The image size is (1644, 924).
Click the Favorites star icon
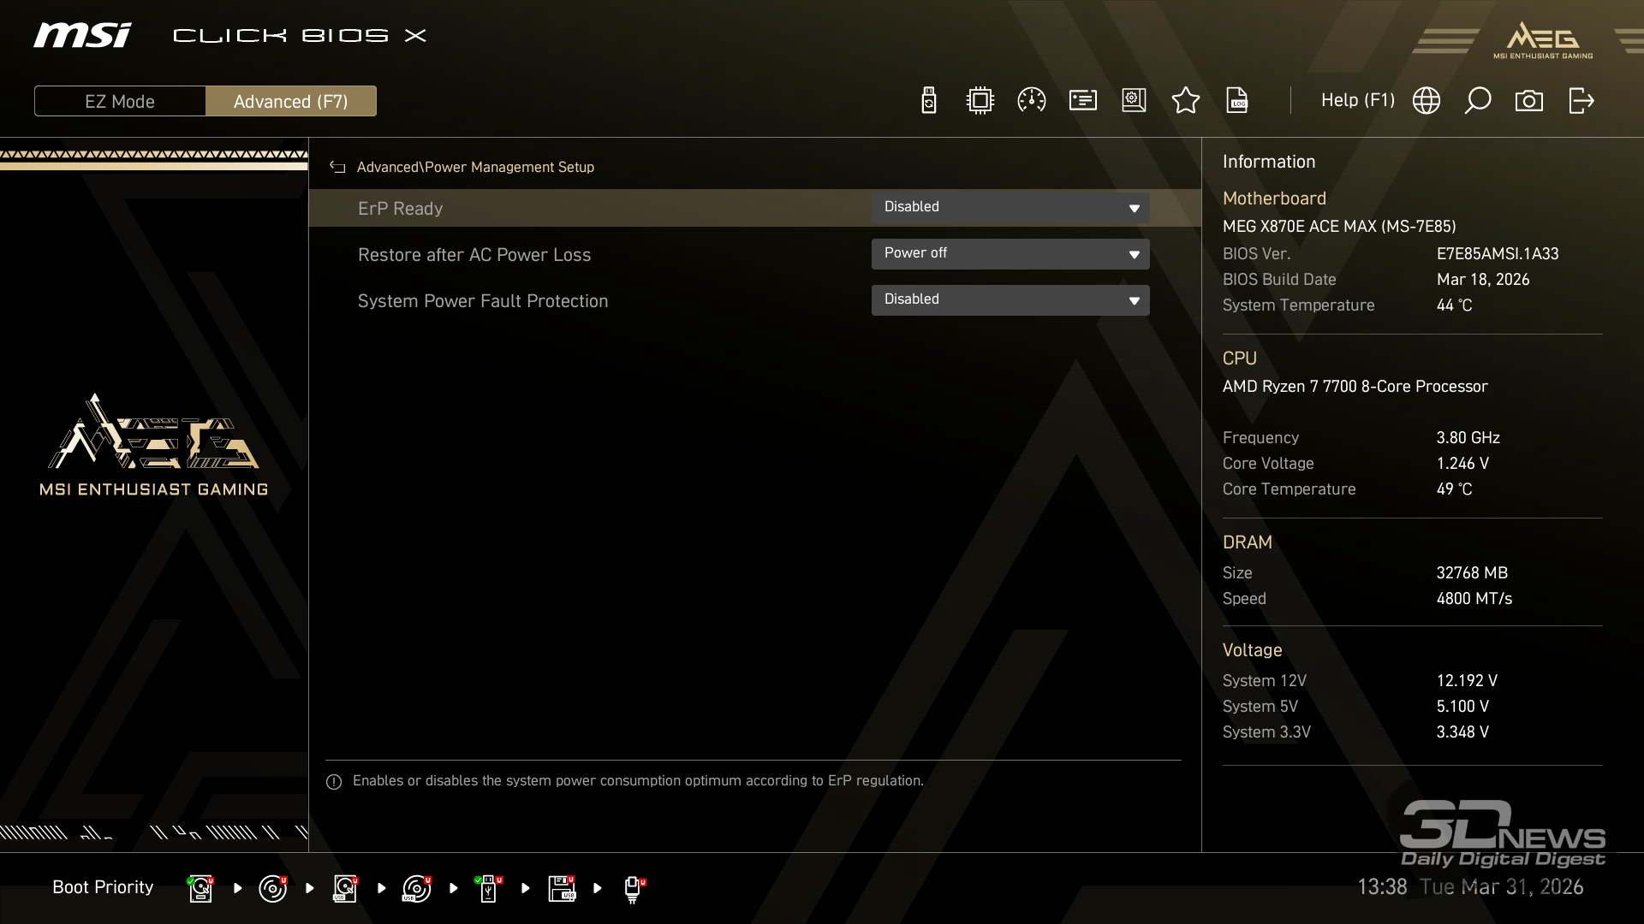click(1185, 101)
